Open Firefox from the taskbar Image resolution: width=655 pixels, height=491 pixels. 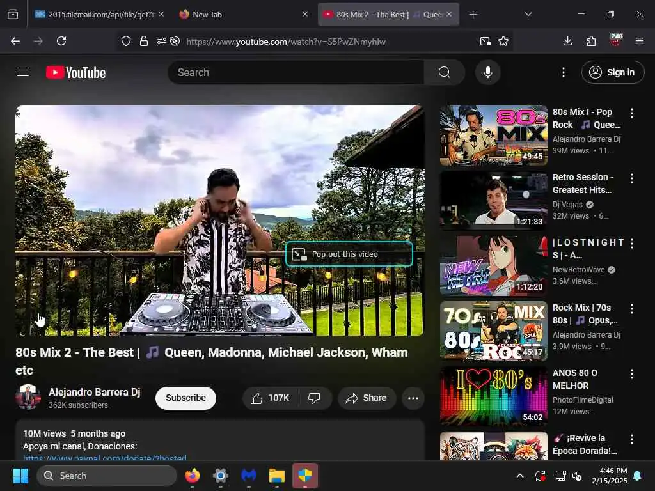tap(192, 476)
